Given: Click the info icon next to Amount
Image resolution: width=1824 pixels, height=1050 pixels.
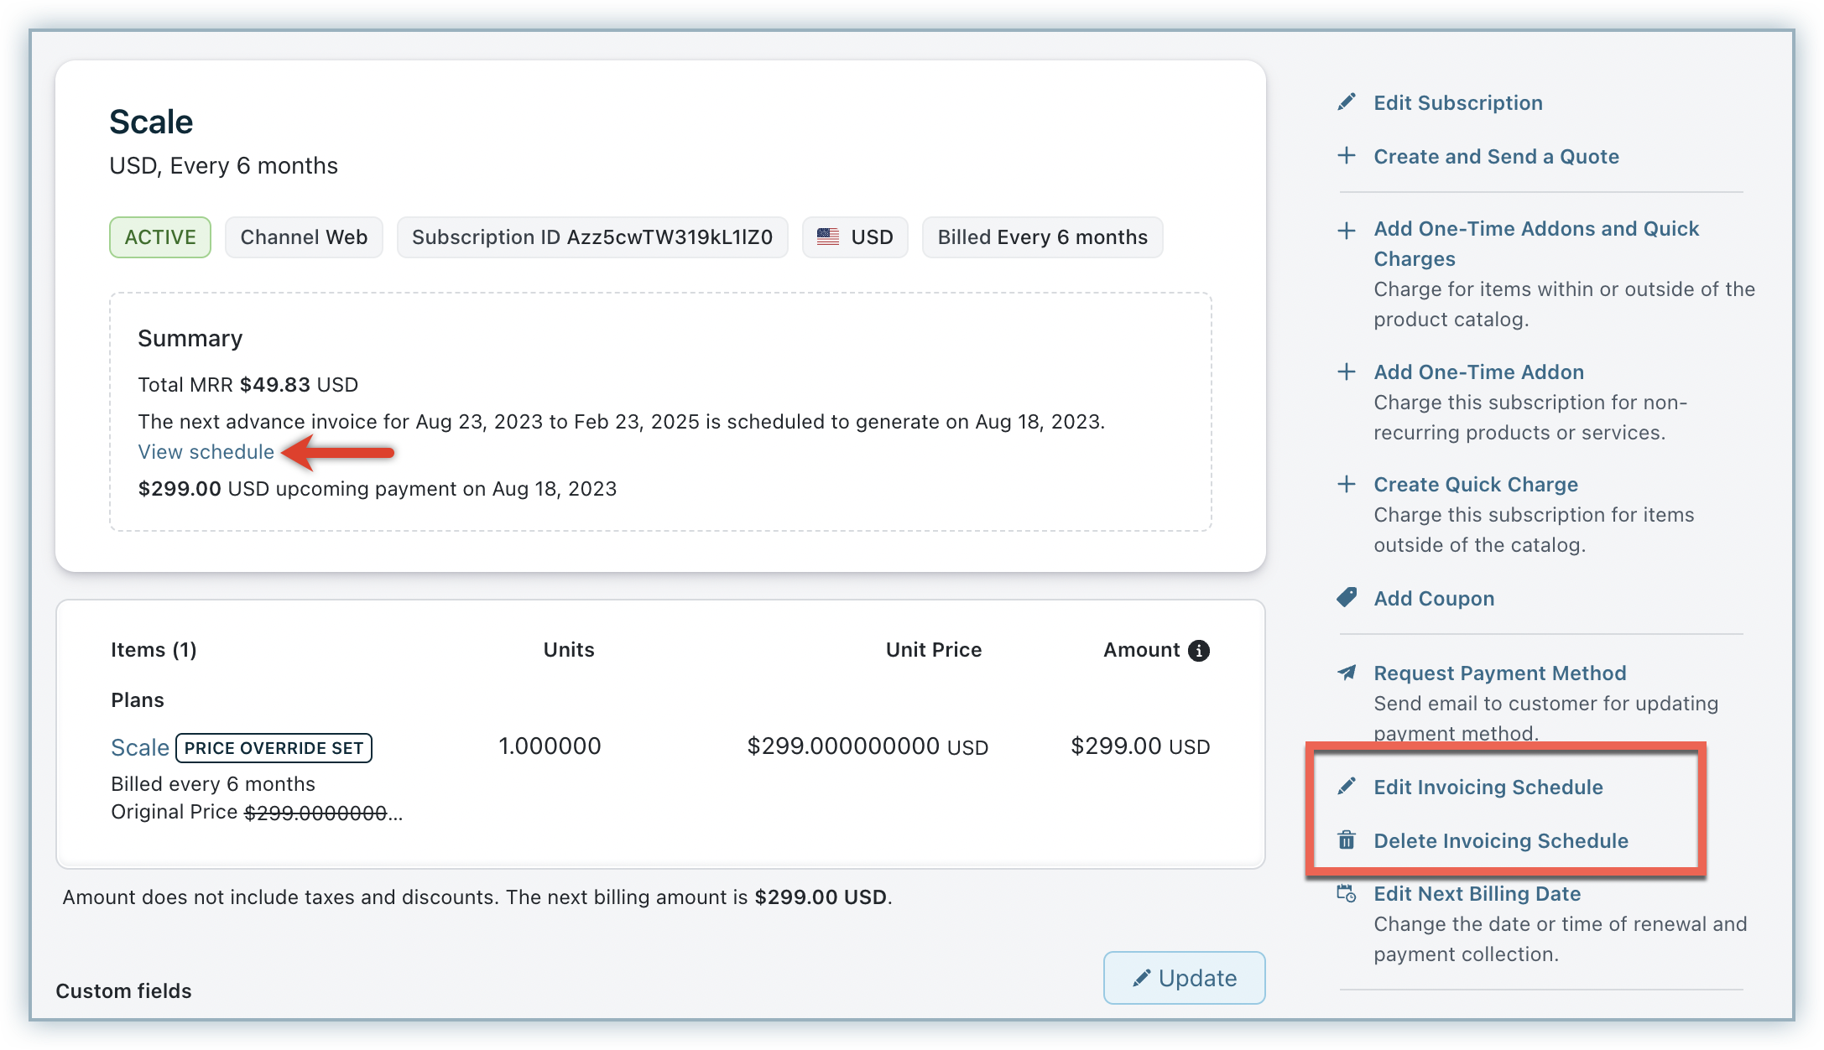Looking at the screenshot, I should pyautogui.click(x=1199, y=651).
